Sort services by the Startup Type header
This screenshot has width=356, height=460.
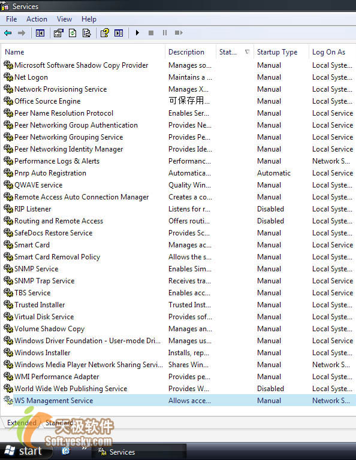point(277,52)
